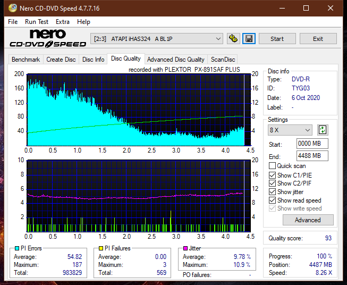The height and width of the screenshot is (285, 347).
Task: Click the save floppy disk icon
Action: coord(249,39)
